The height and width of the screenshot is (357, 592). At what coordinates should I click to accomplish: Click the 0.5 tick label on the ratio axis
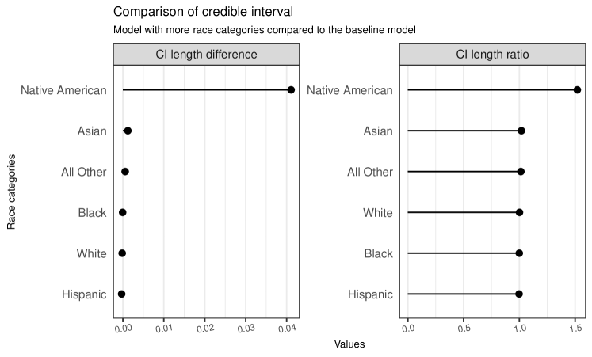click(464, 326)
